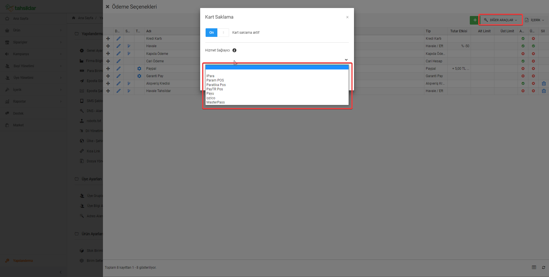This screenshot has height=277, width=549.
Task: Click the branch icon on Havale row
Action: pos(129,46)
